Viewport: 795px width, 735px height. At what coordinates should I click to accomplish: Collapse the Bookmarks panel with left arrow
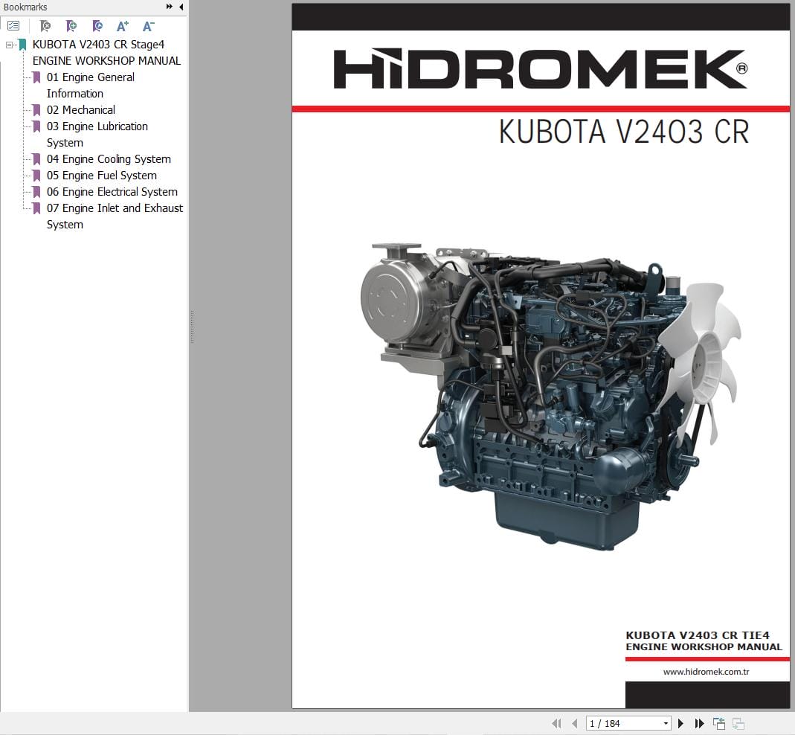(181, 7)
